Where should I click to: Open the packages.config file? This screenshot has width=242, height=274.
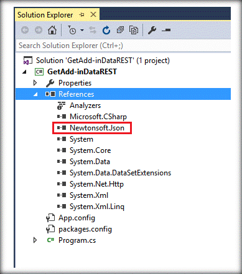(85, 229)
